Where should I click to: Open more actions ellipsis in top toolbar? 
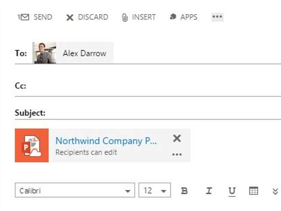point(217,17)
